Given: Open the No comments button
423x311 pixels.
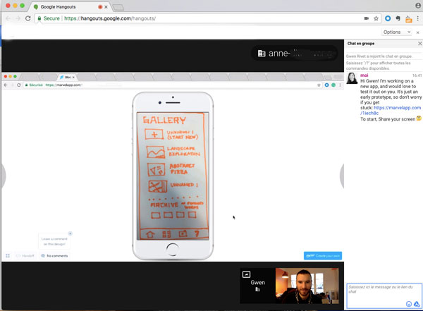Looking at the screenshot, I should coord(54,256).
